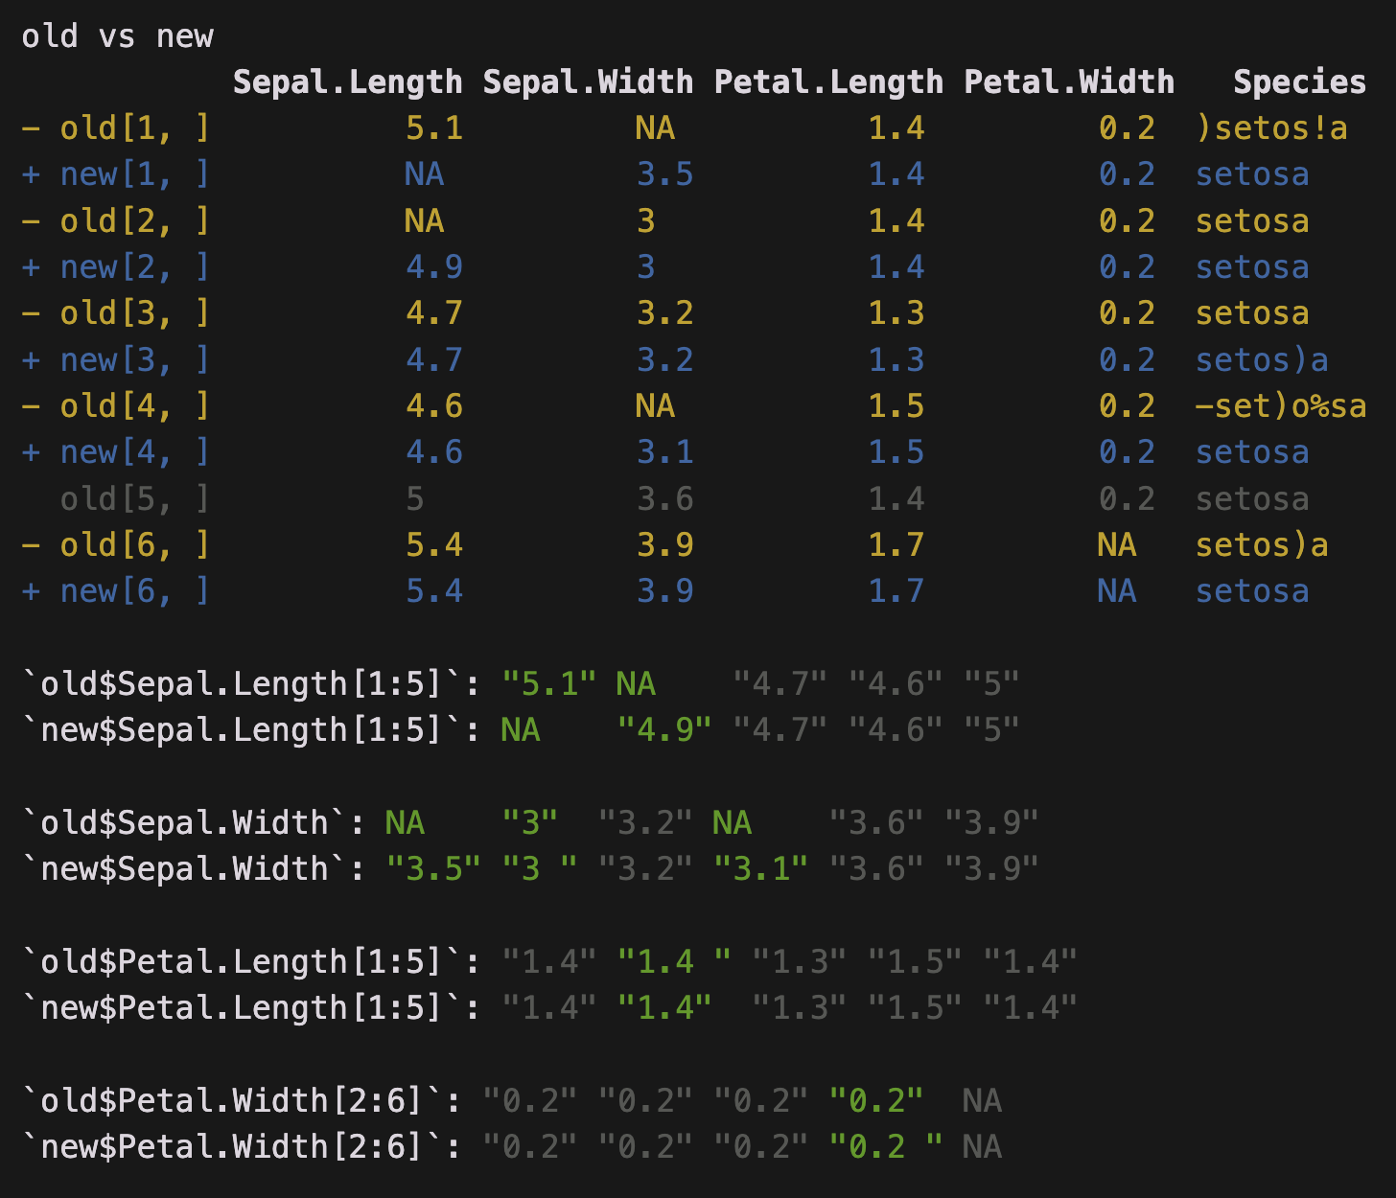Click the 'old vs new' title text
This screenshot has height=1198, width=1396.
point(117,36)
